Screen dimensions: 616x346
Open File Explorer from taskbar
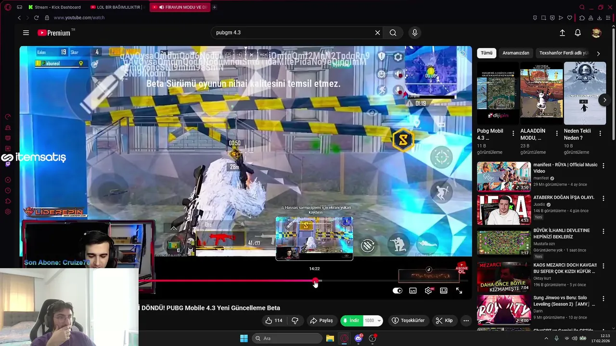pyautogui.click(x=330, y=338)
